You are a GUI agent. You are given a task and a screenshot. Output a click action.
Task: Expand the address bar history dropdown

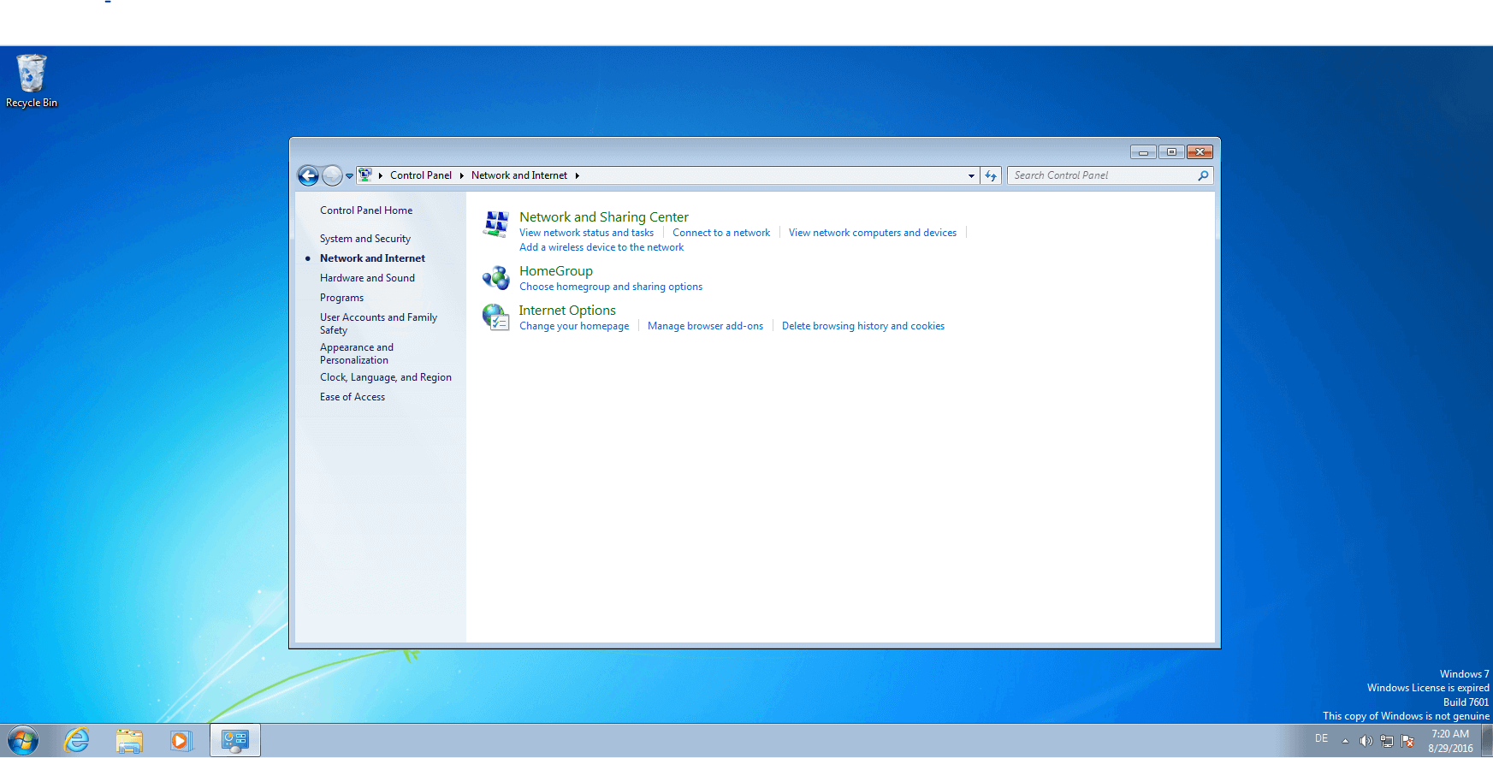point(971,175)
